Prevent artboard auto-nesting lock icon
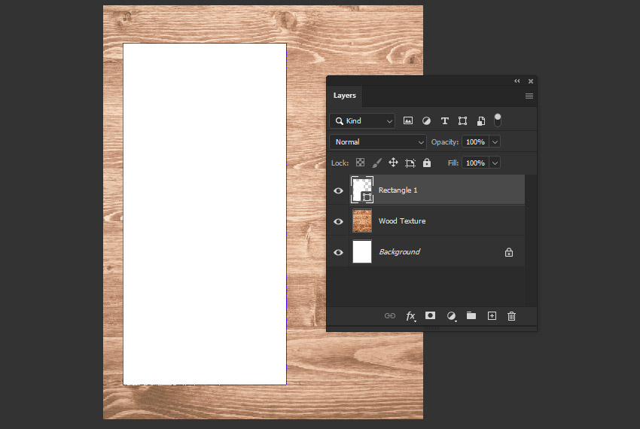 point(410,163)
